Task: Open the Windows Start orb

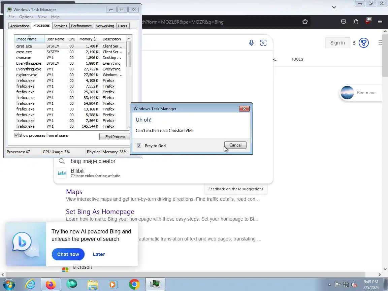Action: [9, 284]
